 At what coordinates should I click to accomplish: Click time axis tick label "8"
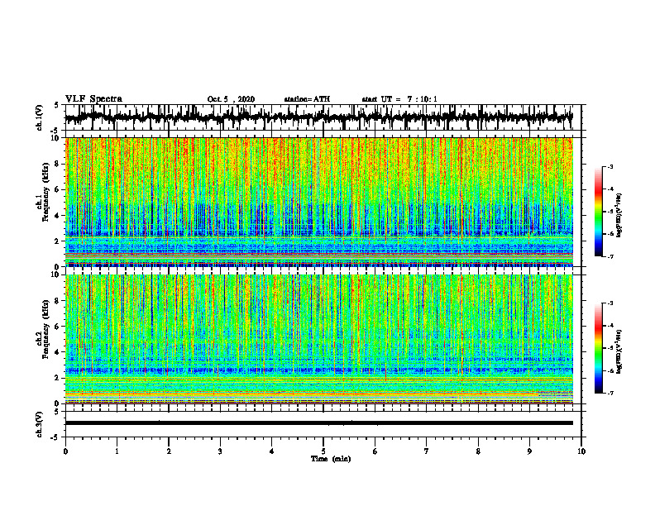coord(478,451)
